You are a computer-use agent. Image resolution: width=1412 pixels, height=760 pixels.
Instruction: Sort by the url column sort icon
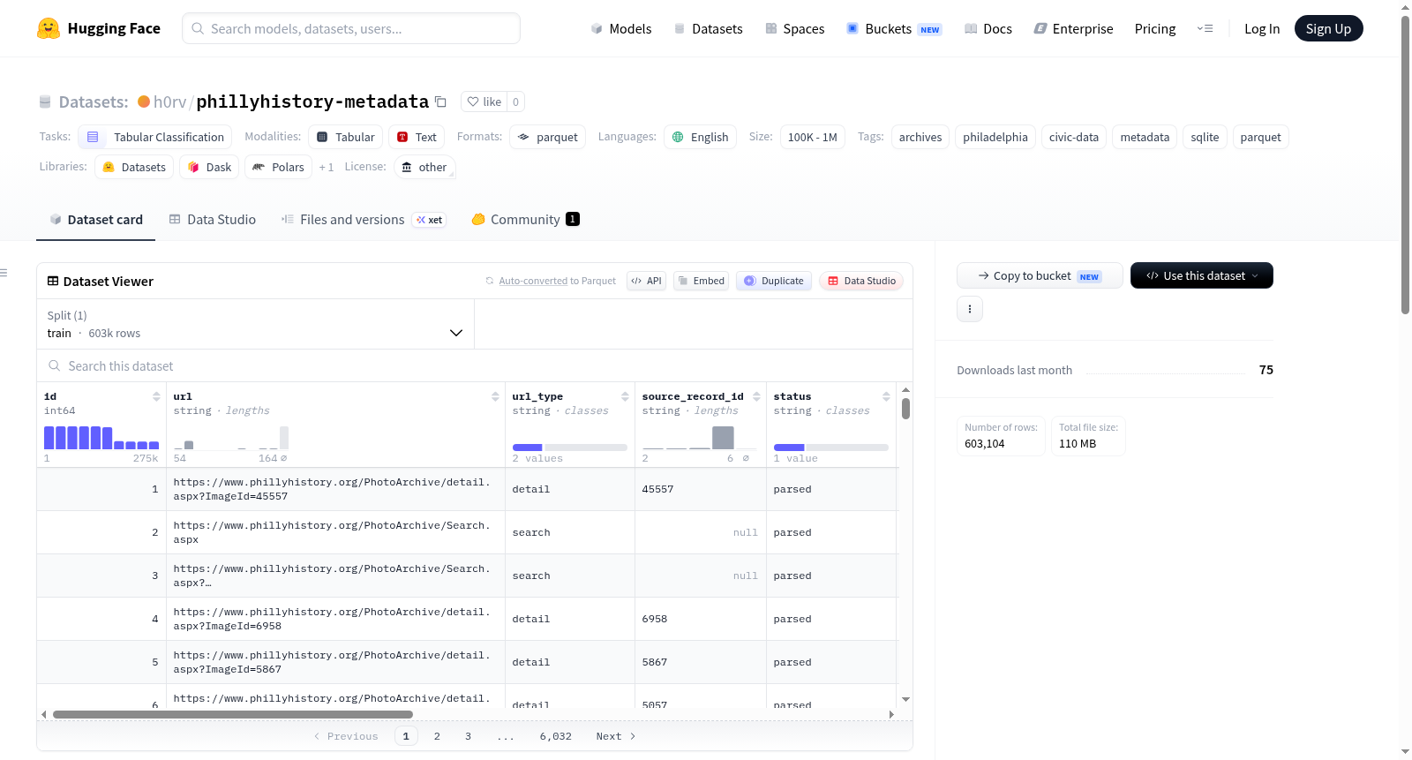tap(495, 396)
